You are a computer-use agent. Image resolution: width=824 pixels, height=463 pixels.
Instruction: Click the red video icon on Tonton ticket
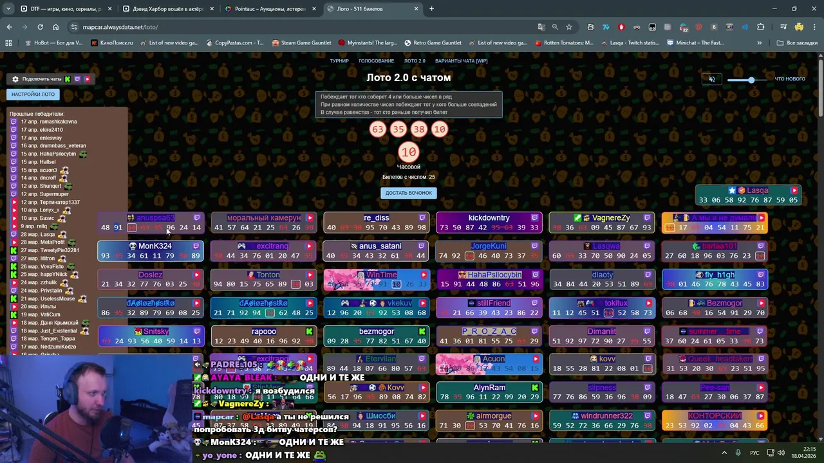pos(310,275)
